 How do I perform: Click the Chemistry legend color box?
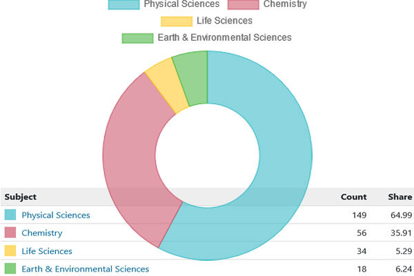pos(244,5)
